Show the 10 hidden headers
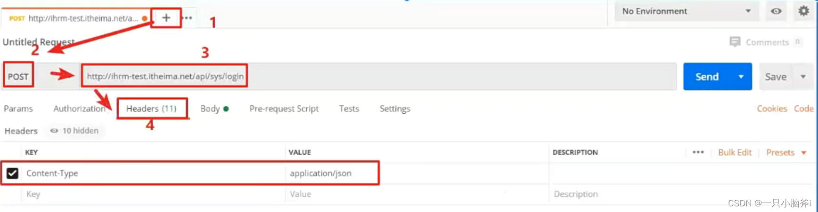Image resolution: width=818 pixels, height=212 pixels. coord(75,131)
